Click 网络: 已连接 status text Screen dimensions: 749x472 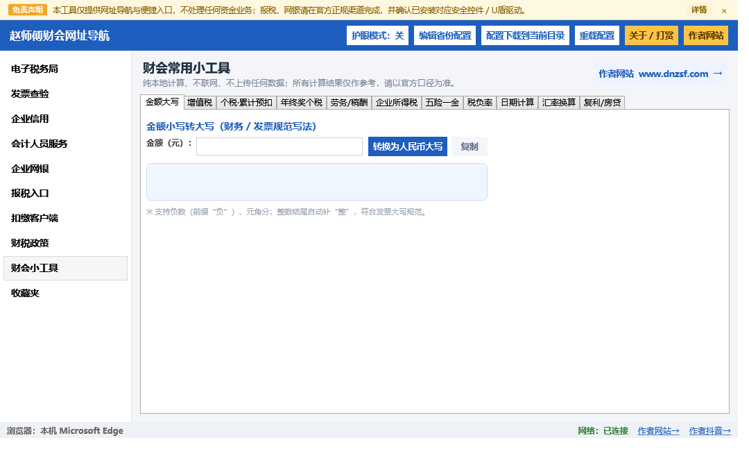tap(603, 431)
